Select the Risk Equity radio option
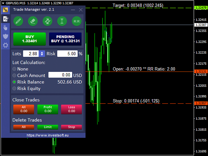The width and height of the screenshot is (208, 156). pos(14,88)
